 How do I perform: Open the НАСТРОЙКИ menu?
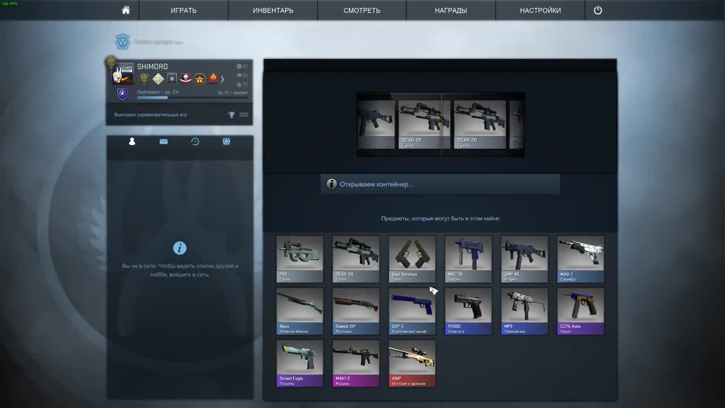[x=540, y=10]
